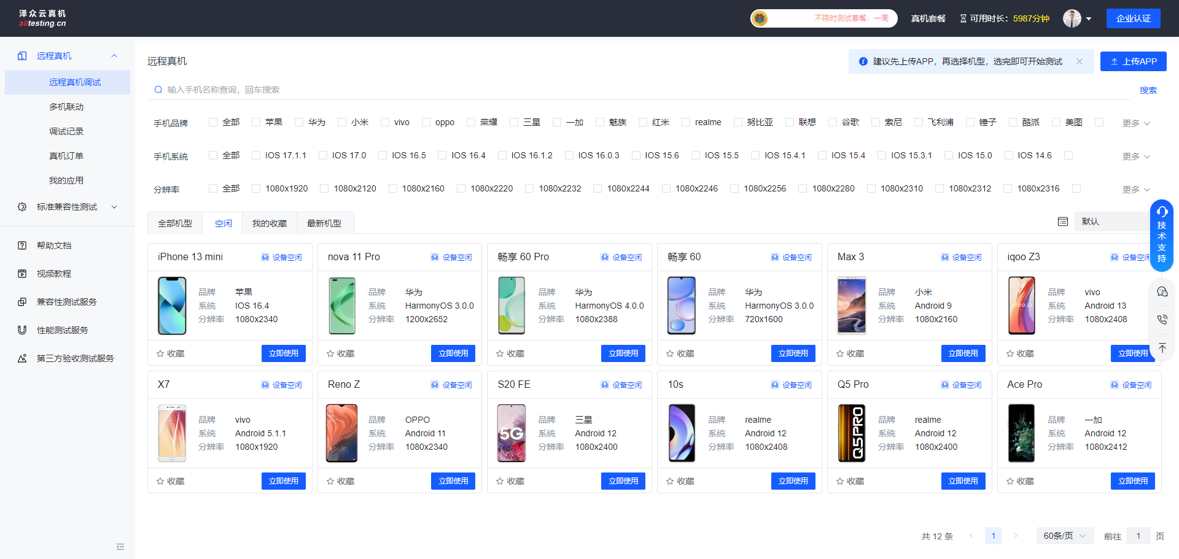Select the 我的收藏 tab

270,223
